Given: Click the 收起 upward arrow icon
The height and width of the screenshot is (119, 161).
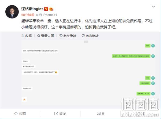Looking at the screenshot, I should point(23,36).
